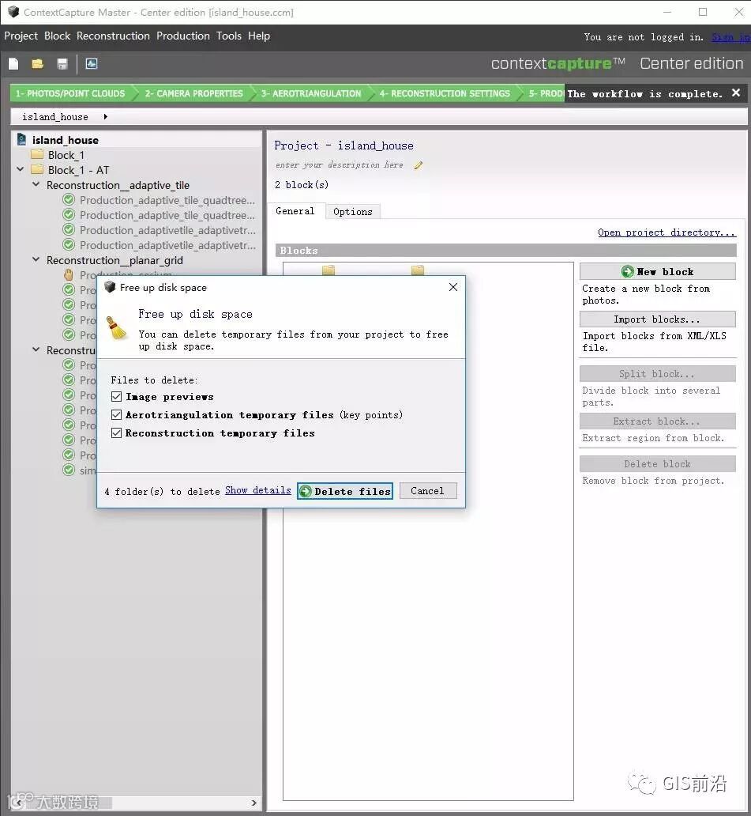Click the Block_1 folder icon
The height and width of the screenshot is (816, 751).
[37, 154]
